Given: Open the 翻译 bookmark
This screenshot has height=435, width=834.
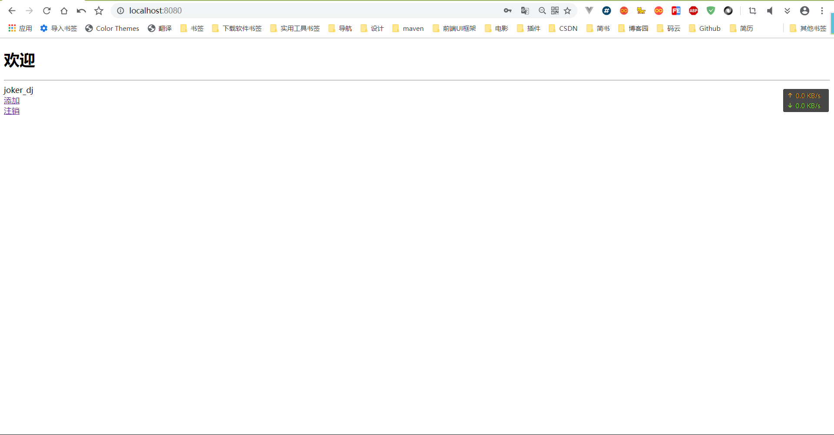Looking at the screenshot, I should coord(159,28).
